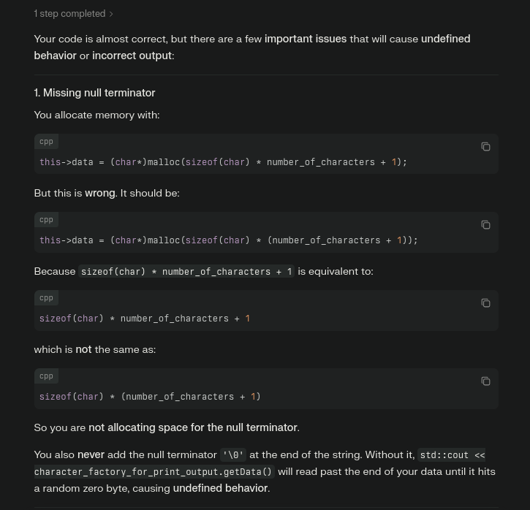Click the inline character_factory_for_print_output.getData() code
This screenshot has width=530, height=510.
[153, 472]
